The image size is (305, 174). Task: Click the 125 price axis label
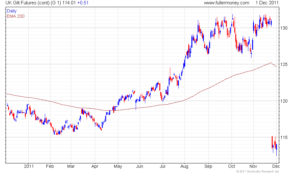(284, 64)
